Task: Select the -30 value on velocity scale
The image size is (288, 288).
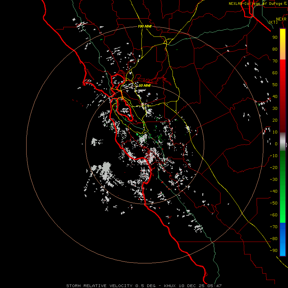Action: [274, 180]
